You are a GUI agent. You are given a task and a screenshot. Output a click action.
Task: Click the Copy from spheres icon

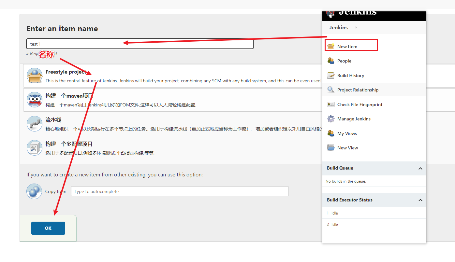tap(35, 191)
